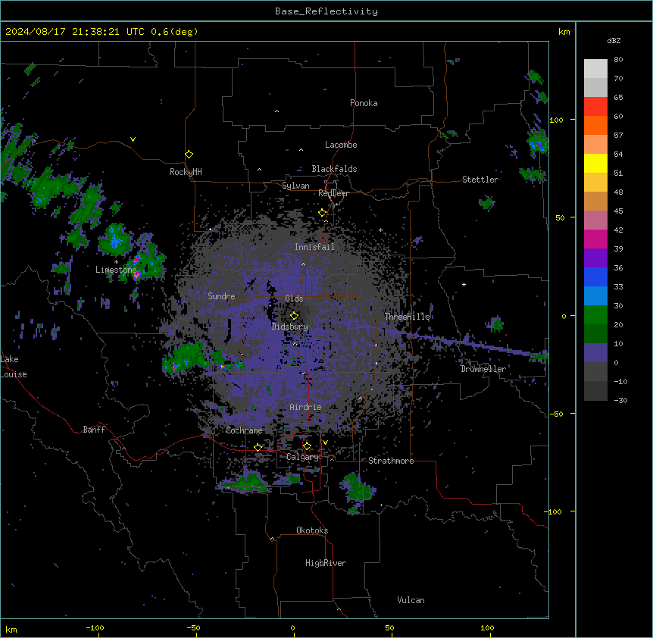The height and width of the screenshot is (638, 653).
Task: Click the Stettler city label
Action: coord(480,180)
